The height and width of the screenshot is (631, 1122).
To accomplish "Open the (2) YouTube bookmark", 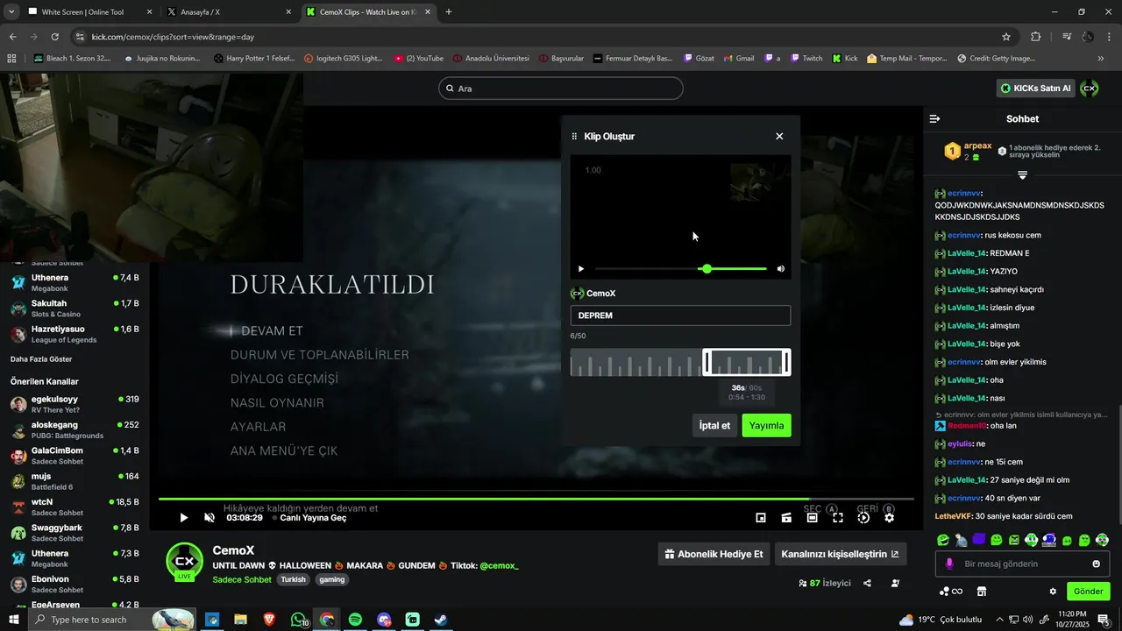I will tap(419, 59).
